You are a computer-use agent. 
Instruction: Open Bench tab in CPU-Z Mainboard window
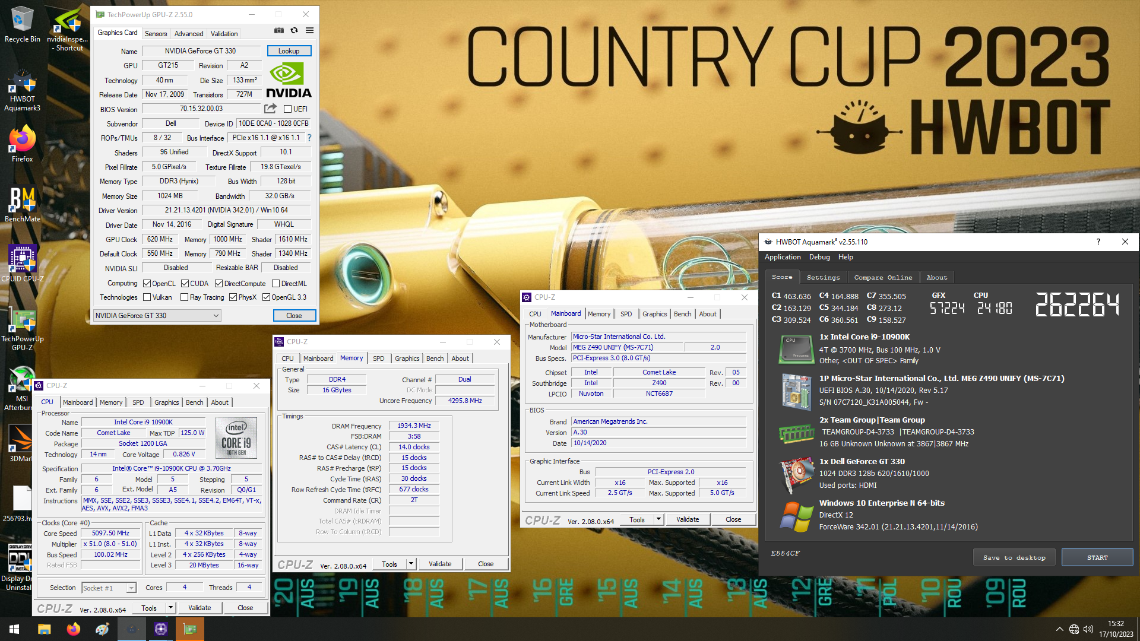click(682, 314)
